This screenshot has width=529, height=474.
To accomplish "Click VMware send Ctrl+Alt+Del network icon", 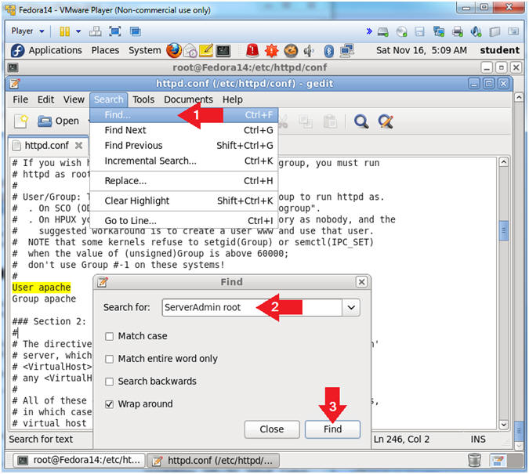I will (x=95, y=31).
